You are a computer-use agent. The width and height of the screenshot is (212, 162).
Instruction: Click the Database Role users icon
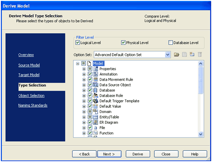coord(96,95)
